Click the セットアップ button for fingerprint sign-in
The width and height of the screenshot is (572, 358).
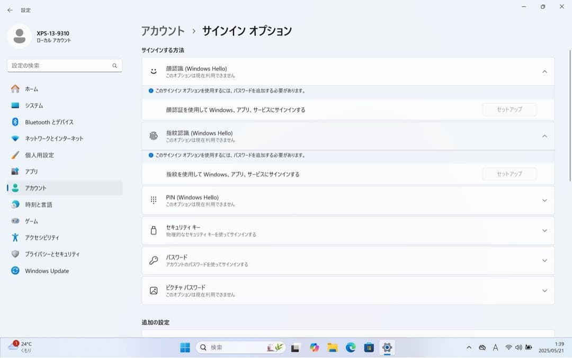click(509, 174)
